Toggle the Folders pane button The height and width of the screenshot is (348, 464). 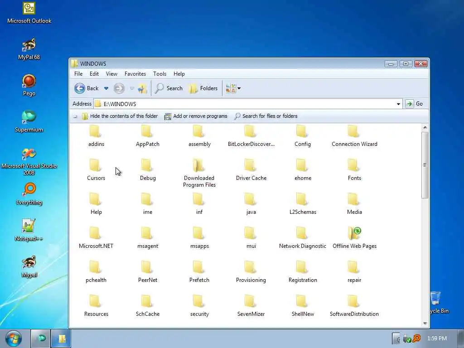203,88
